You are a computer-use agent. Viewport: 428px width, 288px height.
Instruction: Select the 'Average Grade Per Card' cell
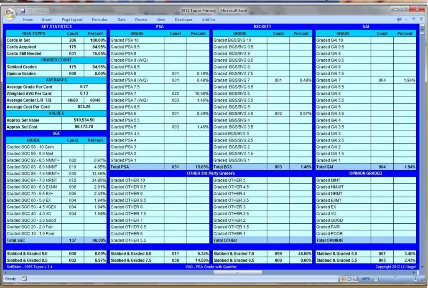click(33, 87)
